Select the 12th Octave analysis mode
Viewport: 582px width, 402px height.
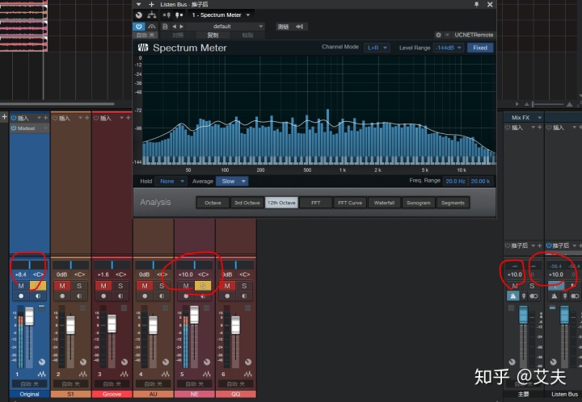(281, 203)
